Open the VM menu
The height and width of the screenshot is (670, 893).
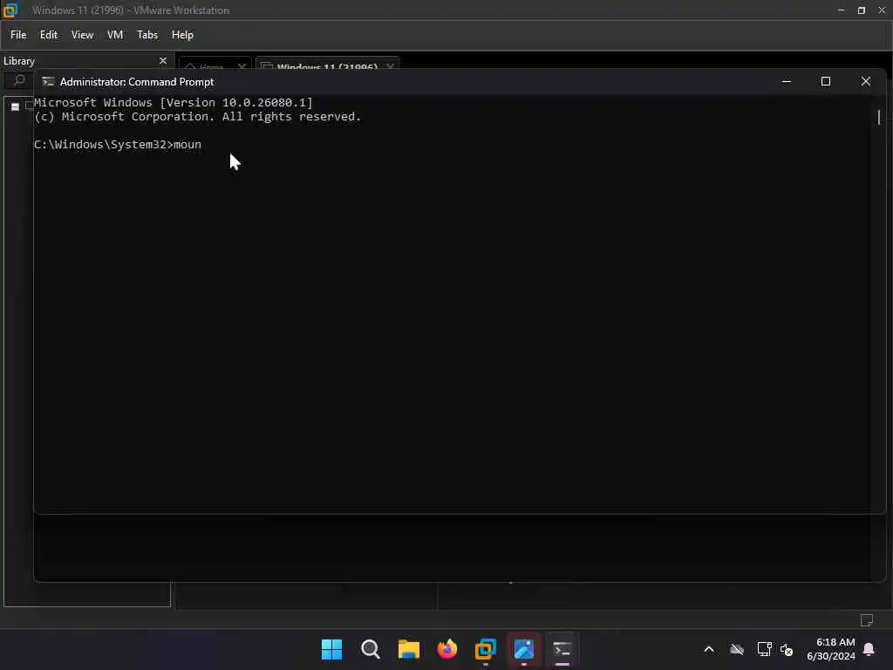115,35
